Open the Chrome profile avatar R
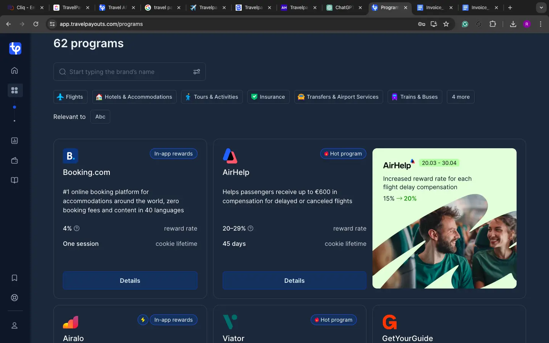This screenshot has height=343, width=549. (x=527, y=24)
